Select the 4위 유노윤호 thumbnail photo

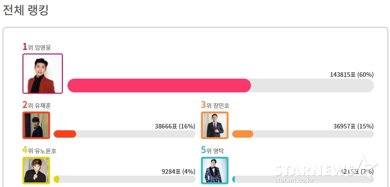[36, 171]
